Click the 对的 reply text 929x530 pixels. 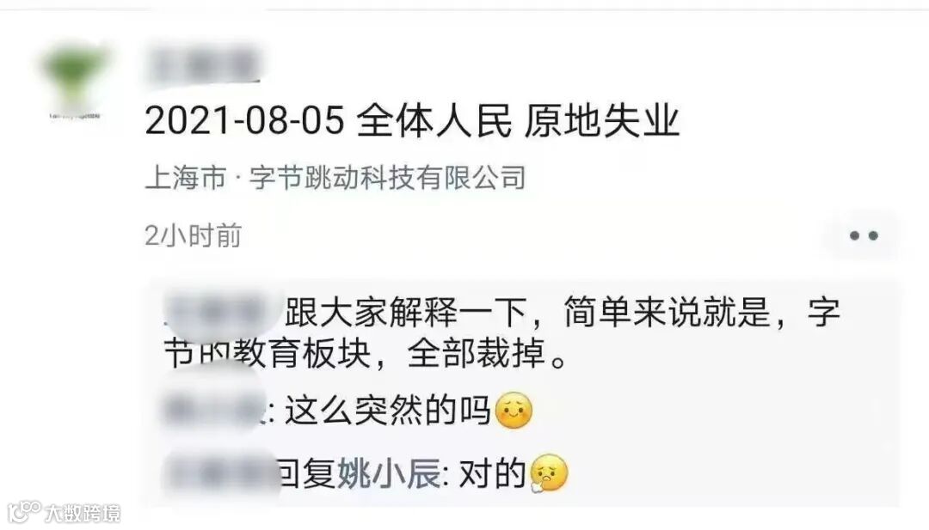(493, 474)
